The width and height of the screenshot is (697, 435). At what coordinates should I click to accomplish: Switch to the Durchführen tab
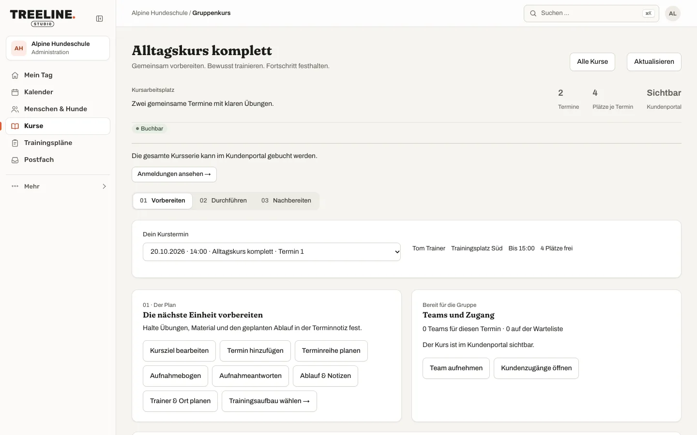[x=223, y=201]
